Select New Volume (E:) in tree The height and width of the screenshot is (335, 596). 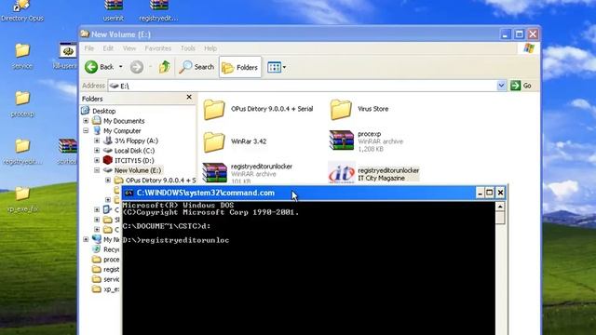tap(138, 170)
